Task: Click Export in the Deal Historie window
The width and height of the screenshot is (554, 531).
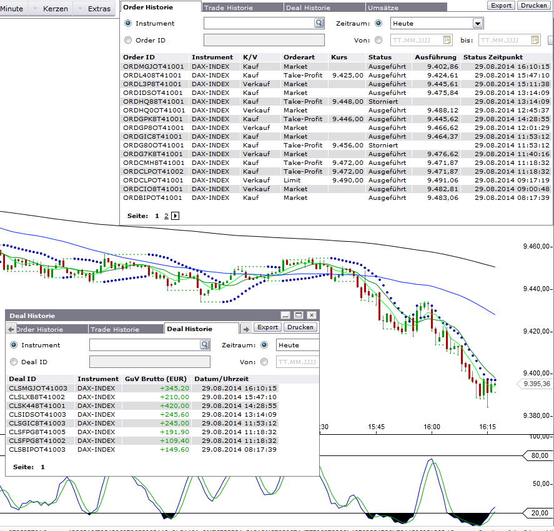Action: [x=267, y=327]
